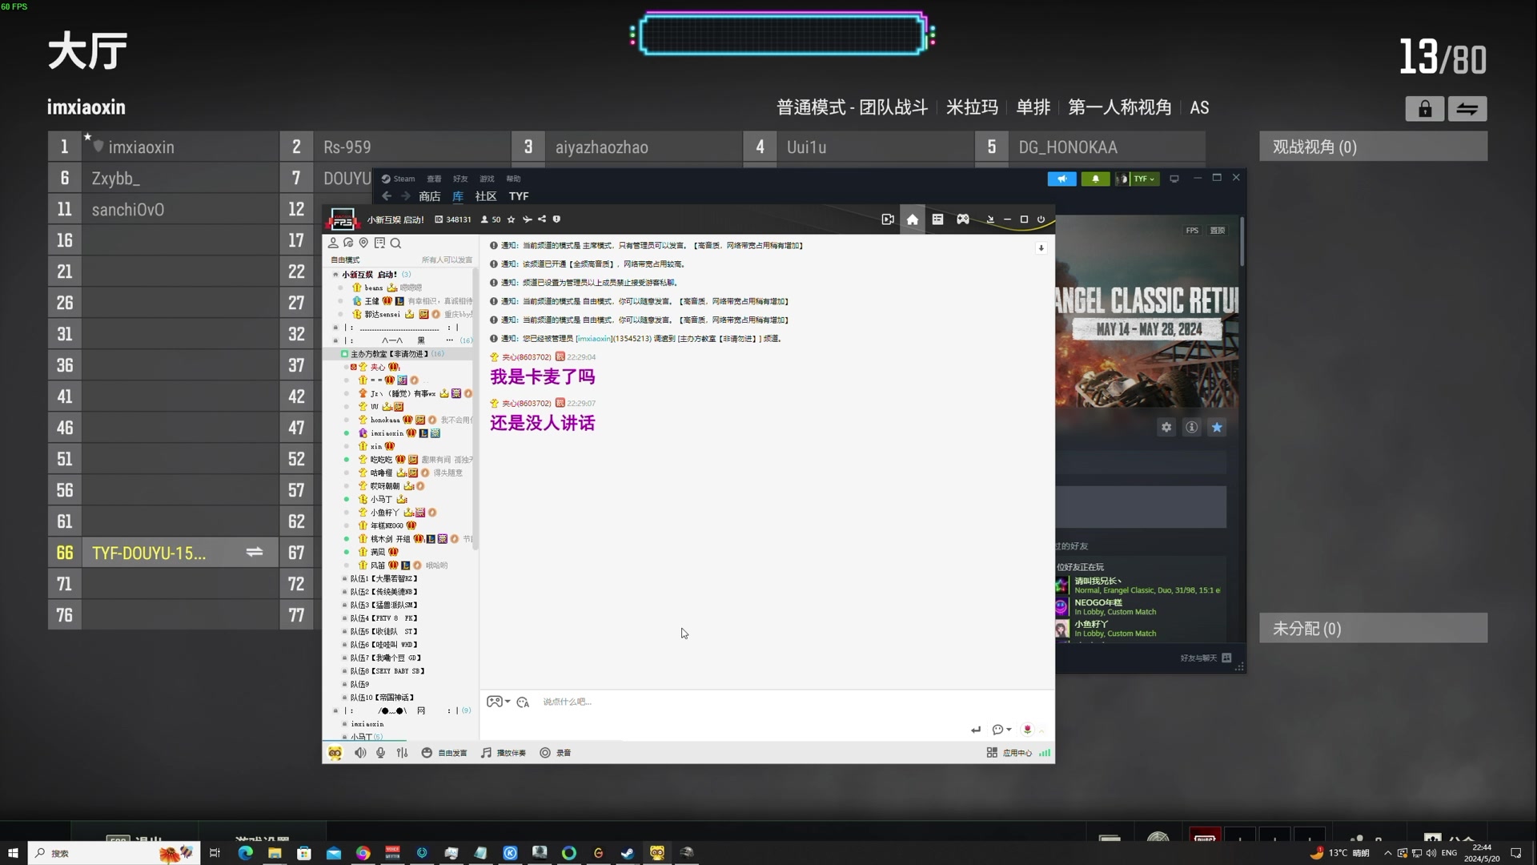The width and height of the screenshot is (1537, 865).
Task: Click the 观战视角 (0) spectator button
Action: coord(1372,146)
